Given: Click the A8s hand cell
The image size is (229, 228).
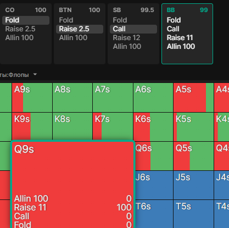Looking at the screenshot, I should [x=72, y=97].
